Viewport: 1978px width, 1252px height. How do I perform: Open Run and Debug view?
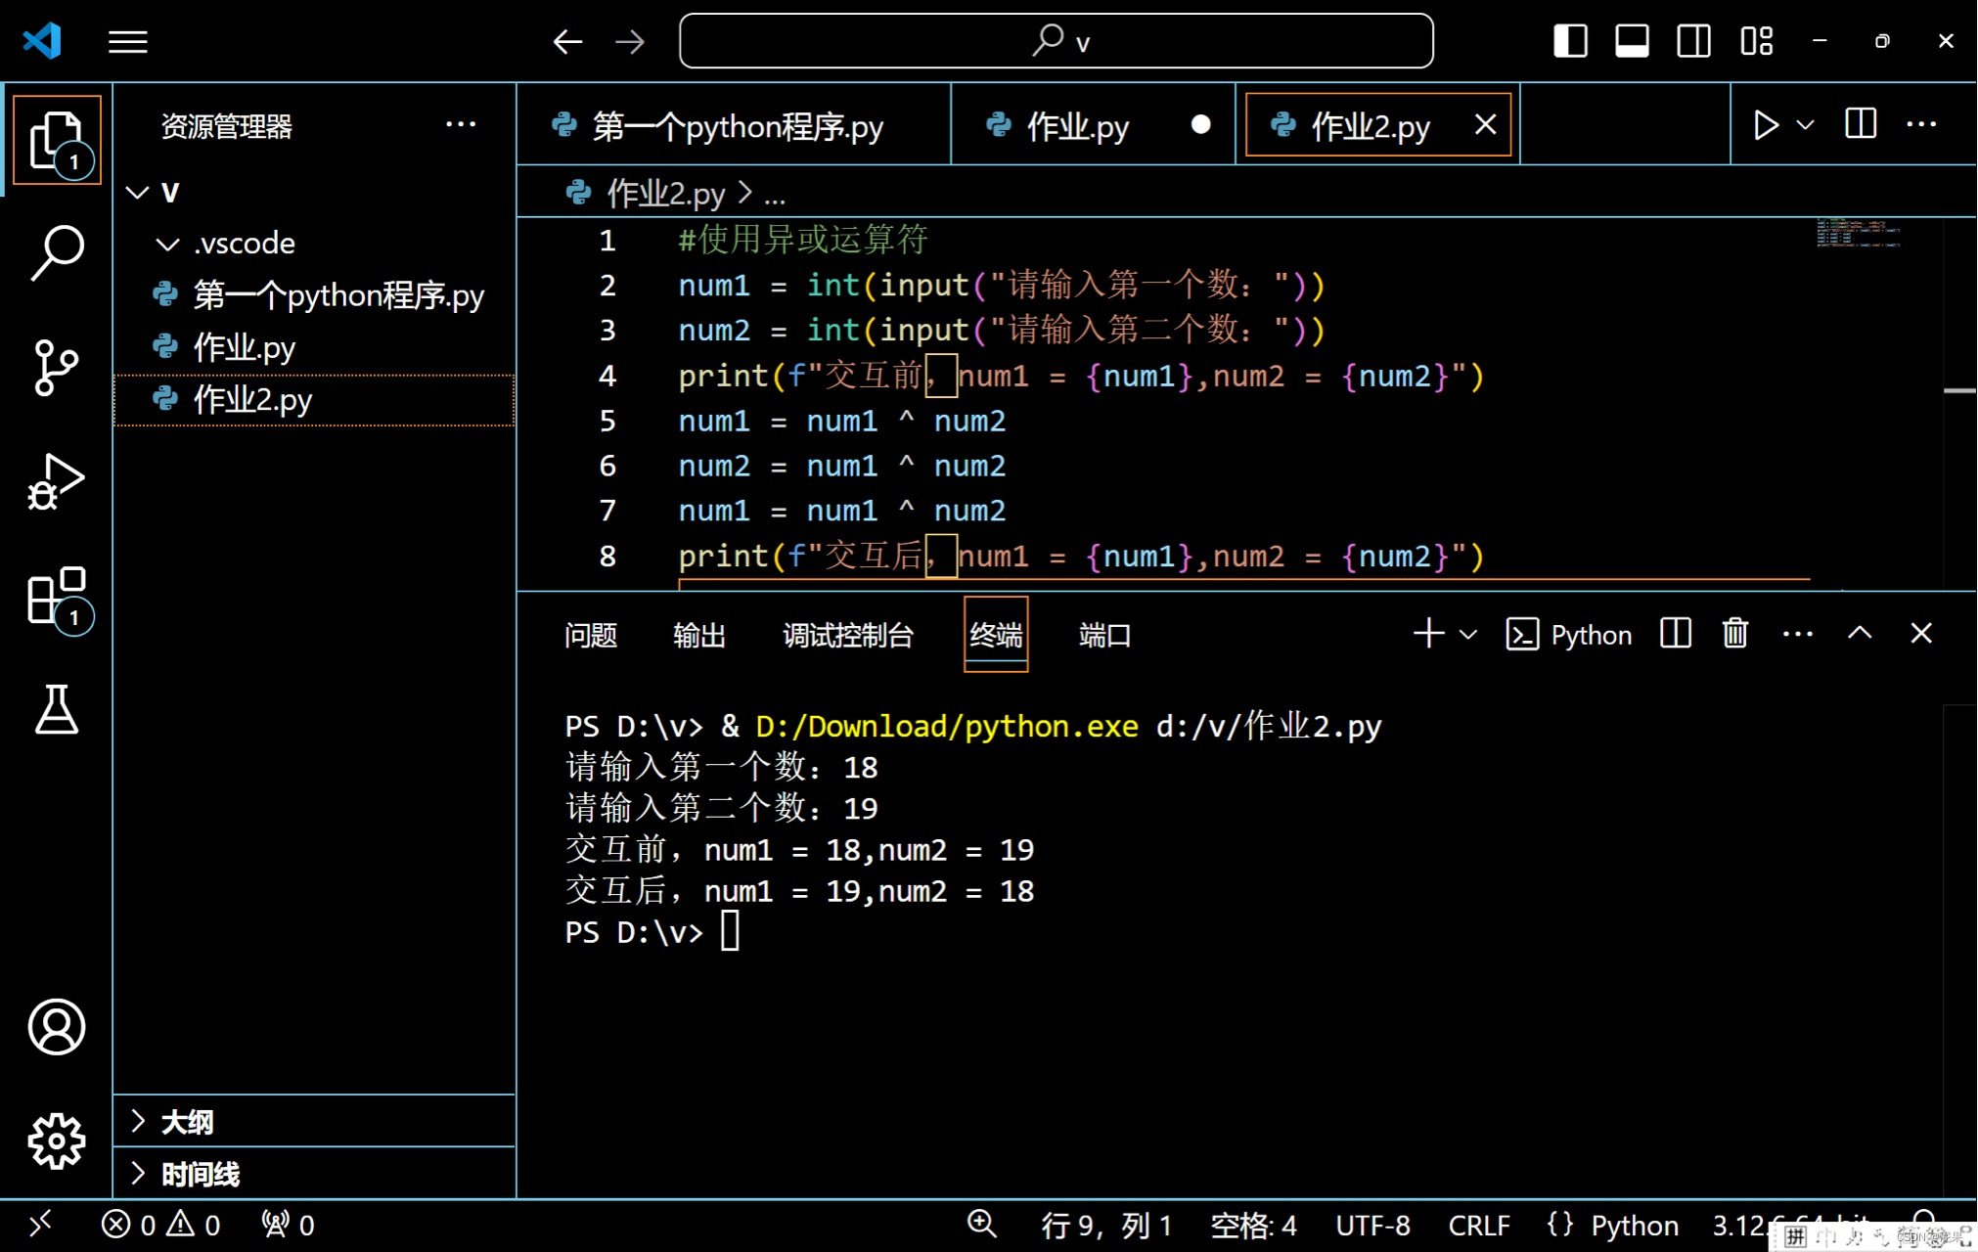[57, 481]
